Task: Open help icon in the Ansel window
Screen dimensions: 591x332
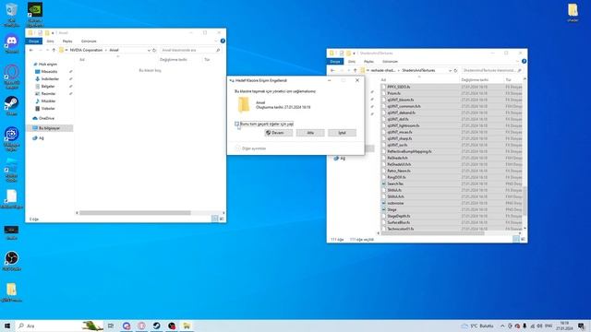Action: click(x=223, y=41)
